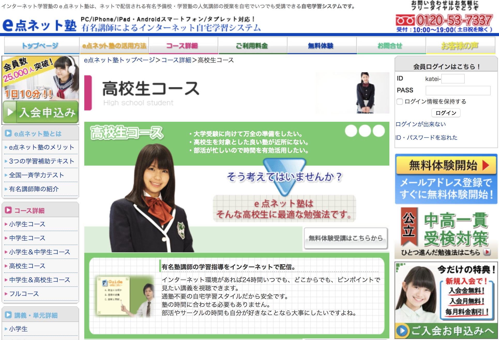
Task: Click the blue play icon on ご入会お申込みへ
Action: 402,330
